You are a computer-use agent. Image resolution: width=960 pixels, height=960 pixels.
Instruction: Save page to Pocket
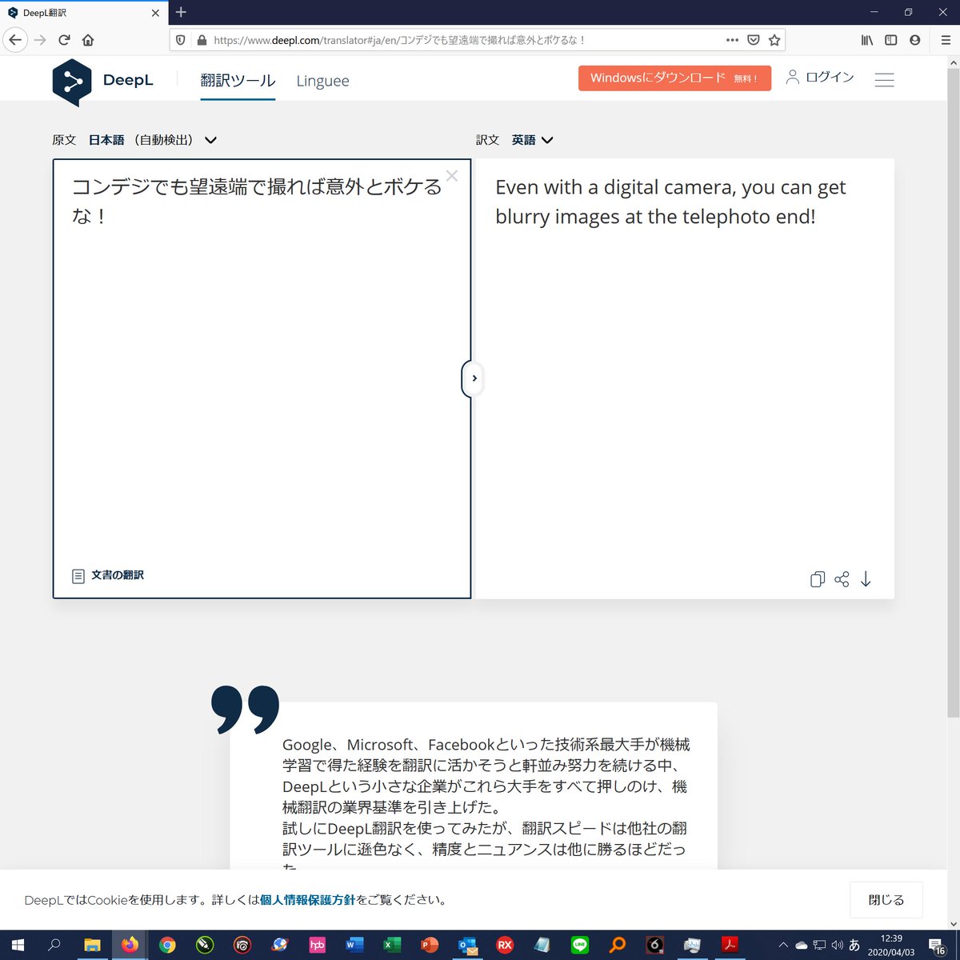coord(753,40)
